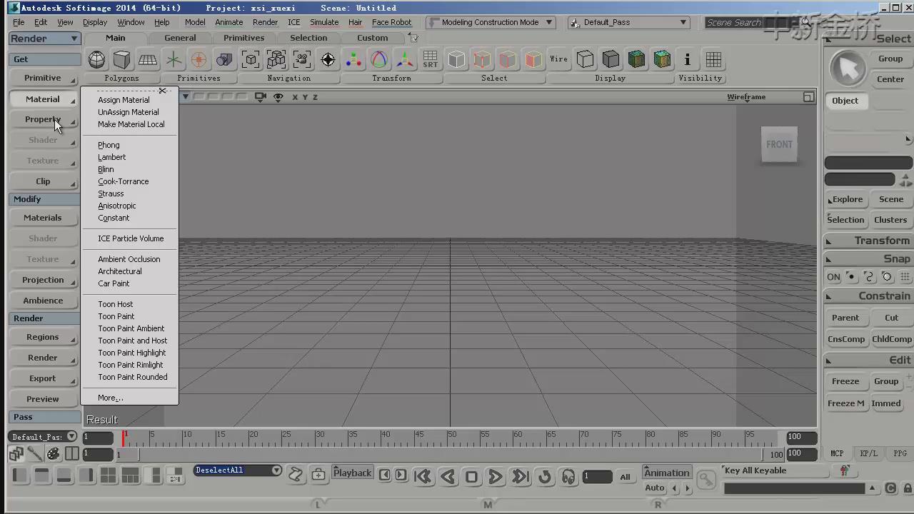Image resolution: width=914 pixels, height=514 pixels.
Task: Click the info 'i' visibility icon
Action: [688, 59]
